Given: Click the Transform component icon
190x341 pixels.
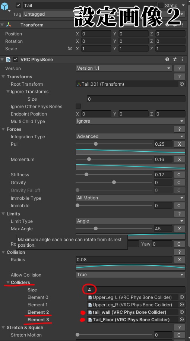Looking at the screenshot, I should 9,25.
